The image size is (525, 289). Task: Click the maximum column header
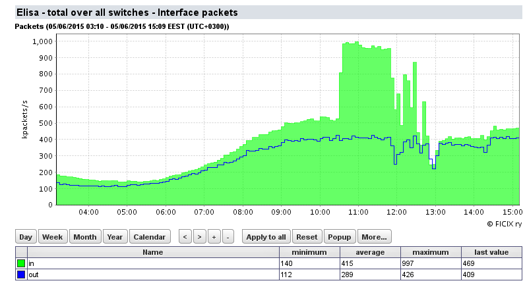point(431,252)
